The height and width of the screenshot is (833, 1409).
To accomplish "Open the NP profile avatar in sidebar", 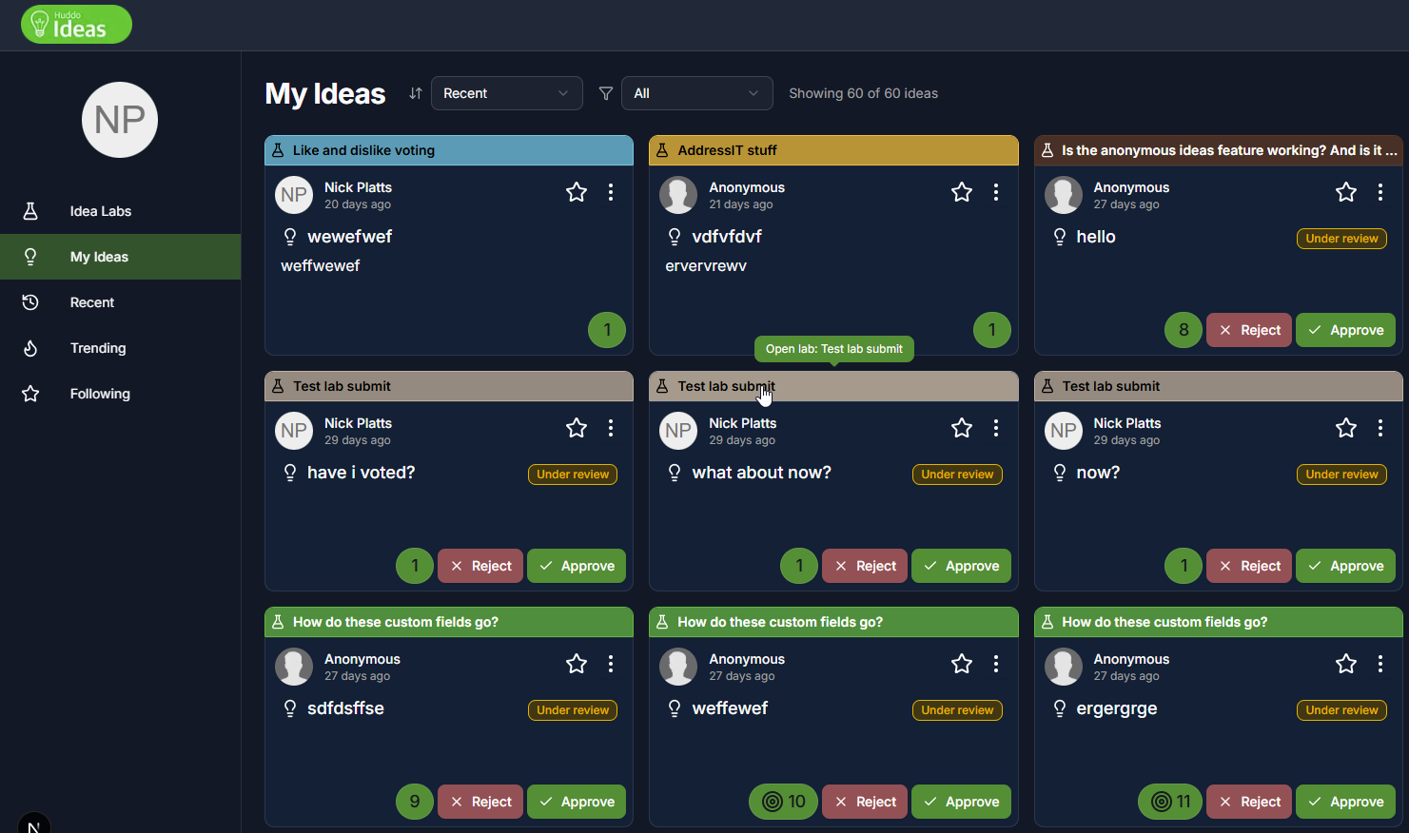I will (120, 120).
